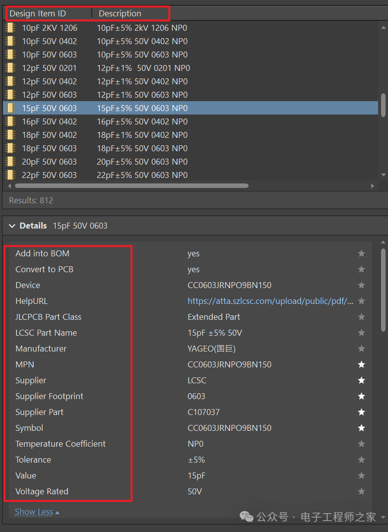
Task: Click Show Less to collapse parameter list
Action: pyautogui.click(x=34, y=512)
